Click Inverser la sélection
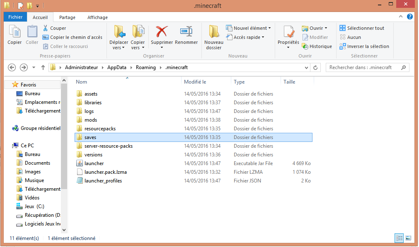 364,46
